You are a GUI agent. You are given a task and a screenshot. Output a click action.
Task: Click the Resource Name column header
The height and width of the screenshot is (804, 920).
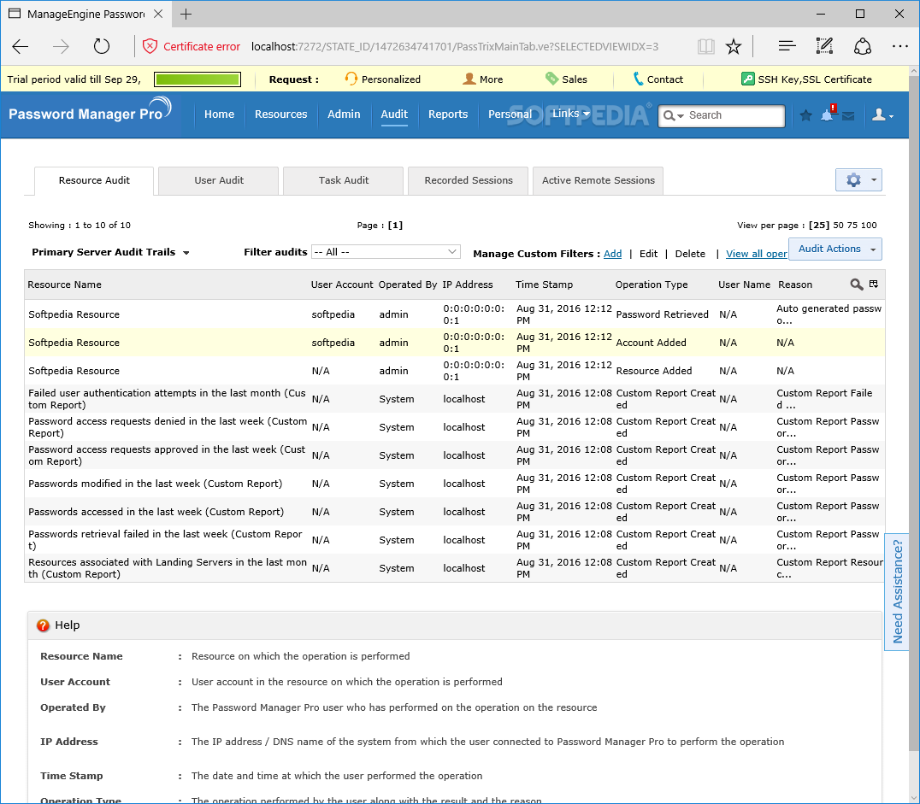coord(64,285)
